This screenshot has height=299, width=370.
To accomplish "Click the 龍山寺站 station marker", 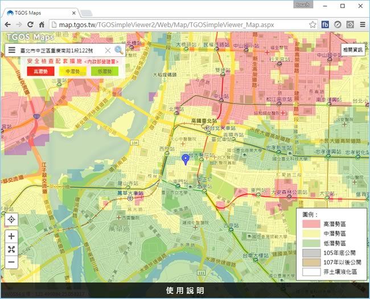I will 128,188.
